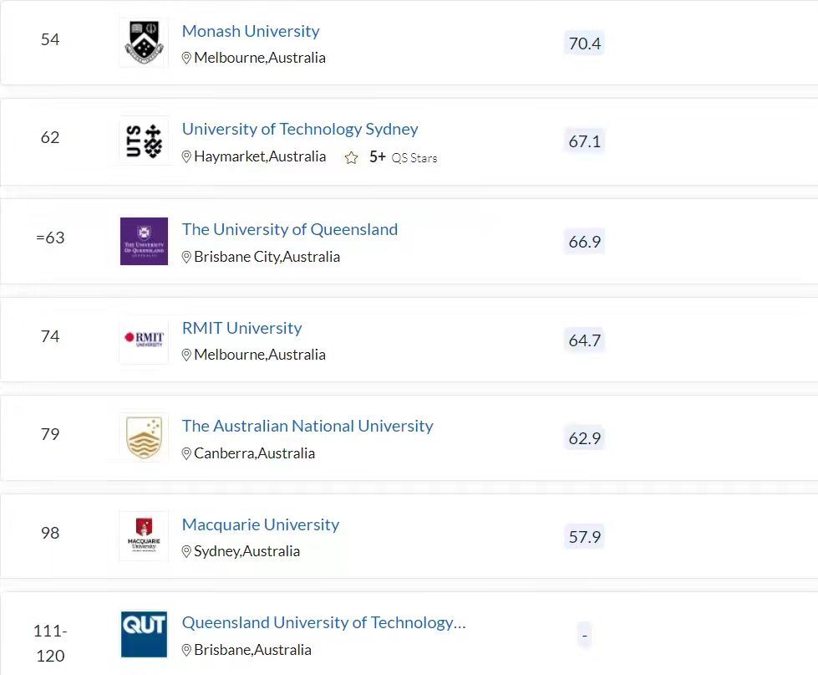Open the Monash University link
The image size is (818, 675).
[251, 31]
